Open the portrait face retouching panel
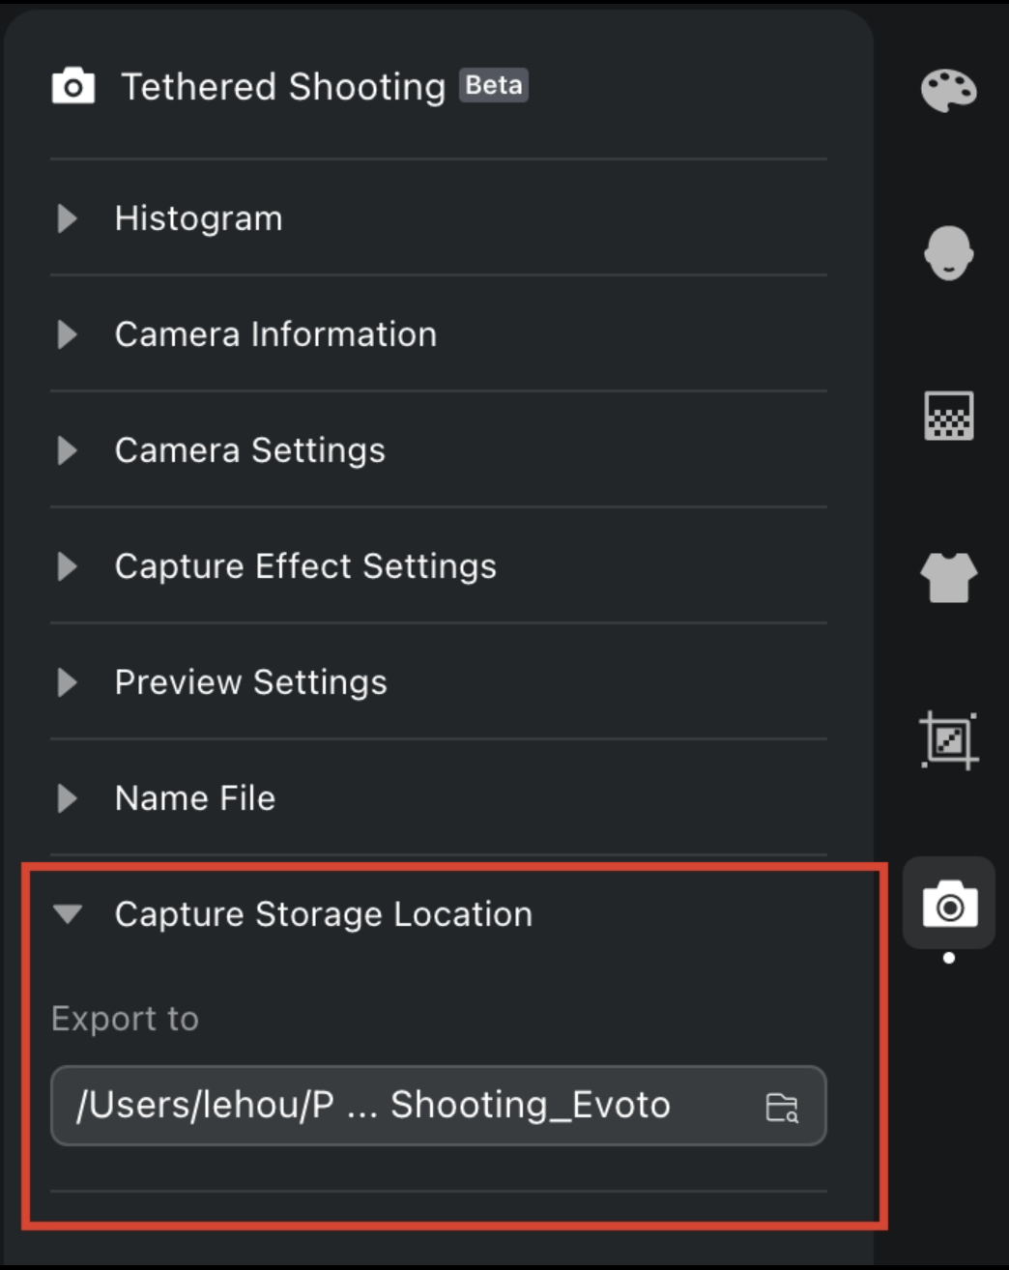This screenshot has width=1009, height=1270. pos(948,253)
